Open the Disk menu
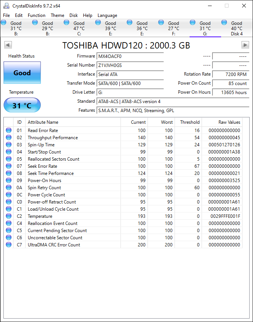Screen dimensions: 253x322 [74, 15]
